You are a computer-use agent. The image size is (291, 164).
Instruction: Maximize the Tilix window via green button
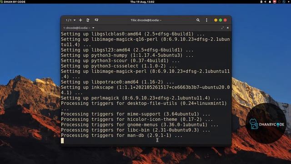221,20
